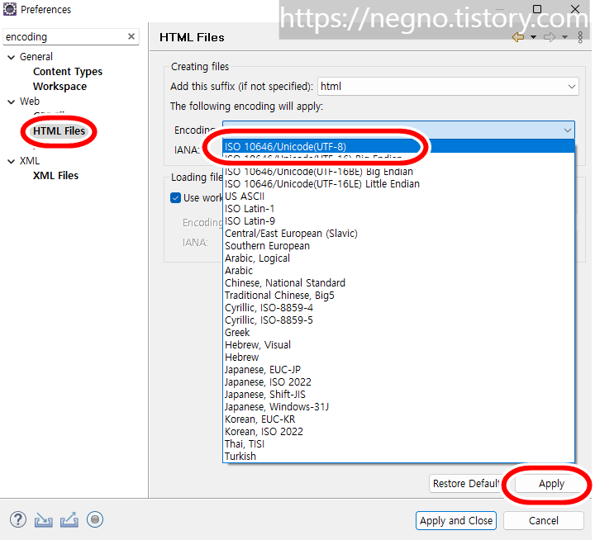This screenshot has height=540, width=595.
Task: Go back with the yellow arrow icon
Action: (518, 37)
